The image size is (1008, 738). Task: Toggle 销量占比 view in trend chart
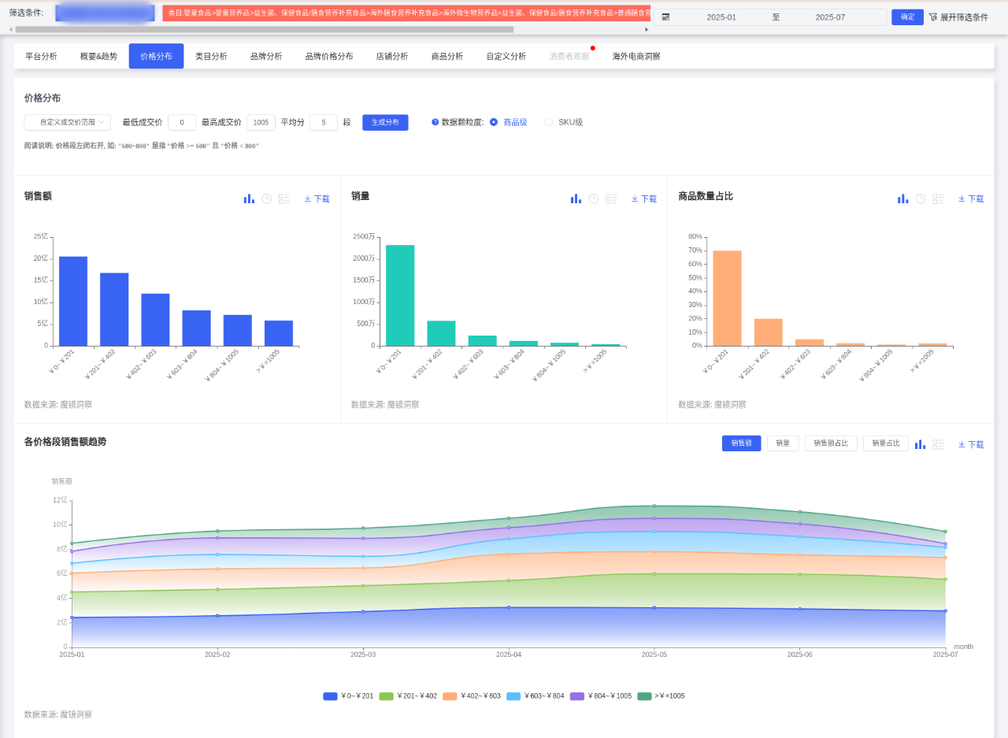pos(885,443)
